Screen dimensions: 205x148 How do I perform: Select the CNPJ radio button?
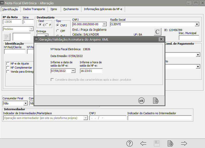click(x=58, y=25)
